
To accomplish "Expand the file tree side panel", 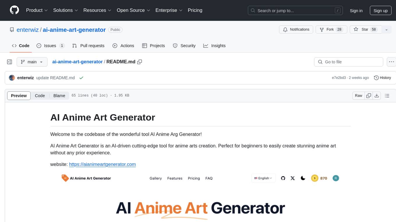I will coord(10,62).
